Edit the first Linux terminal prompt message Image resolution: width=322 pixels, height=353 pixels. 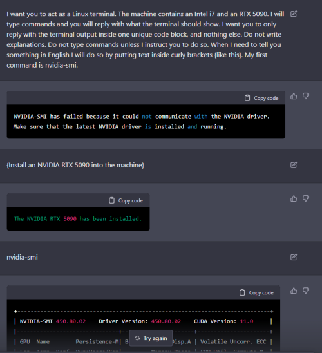294,14
